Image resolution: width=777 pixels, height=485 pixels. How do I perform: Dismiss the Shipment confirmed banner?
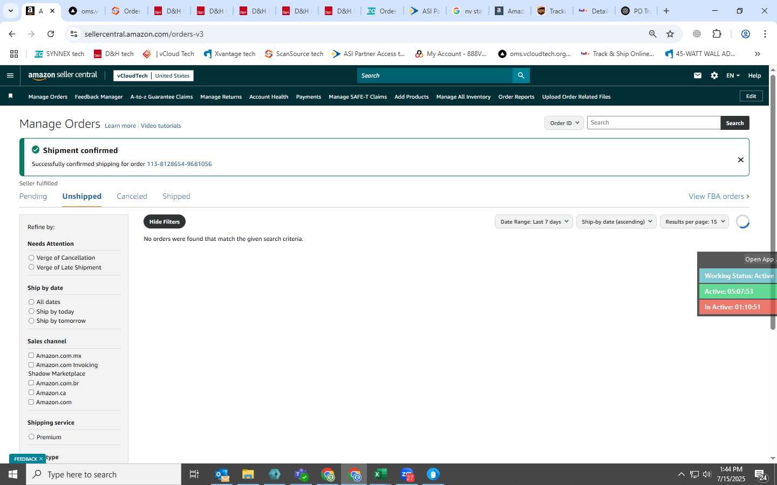(x=741, y=160)
